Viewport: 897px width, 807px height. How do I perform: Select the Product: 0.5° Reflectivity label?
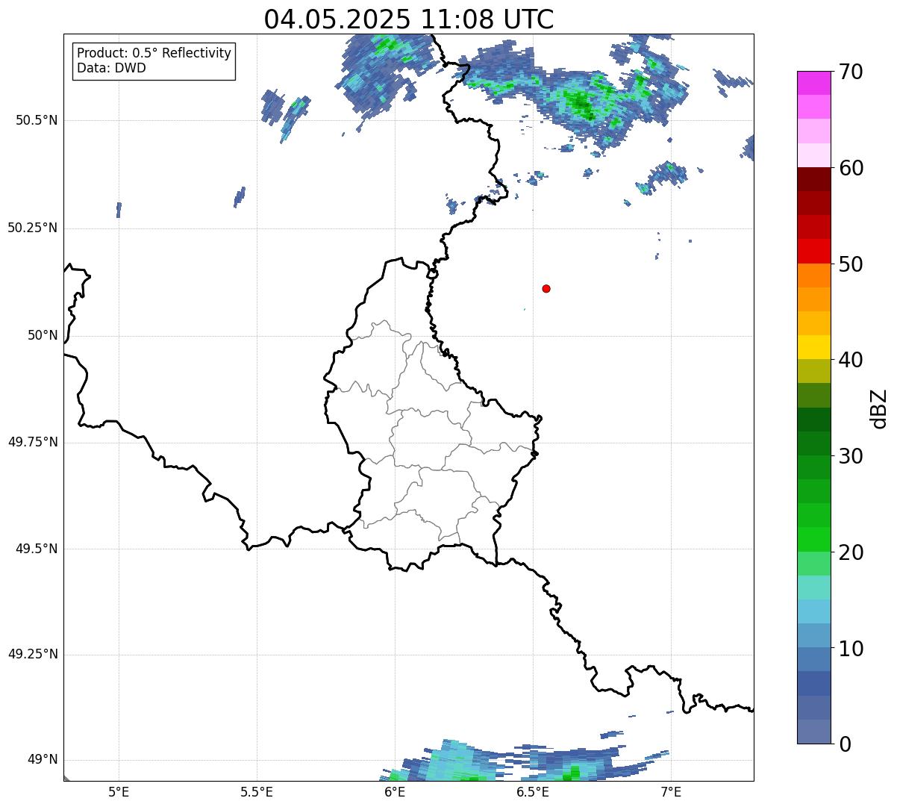[x=154, y=54]
